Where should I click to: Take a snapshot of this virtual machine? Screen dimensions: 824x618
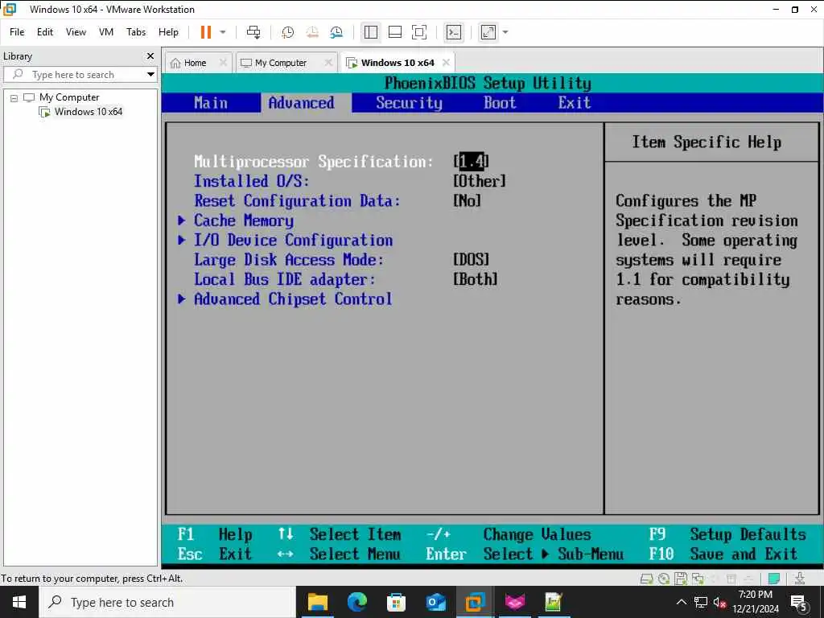(287, 32)
